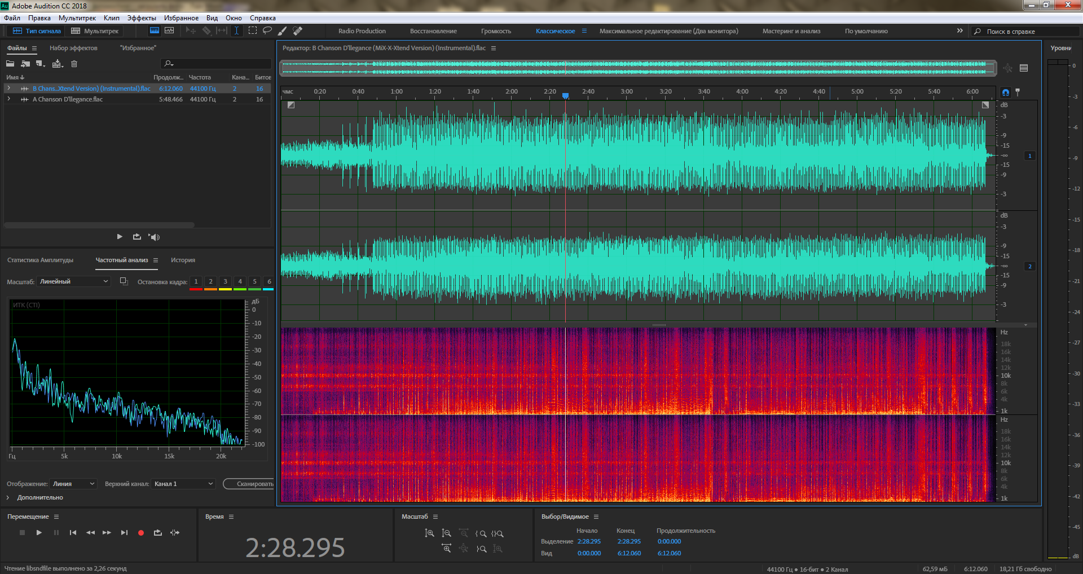This screenshot has width=1083, height=574.
Task: Open Insert into Multitrack dropdown
Action: tap(58, 64)
